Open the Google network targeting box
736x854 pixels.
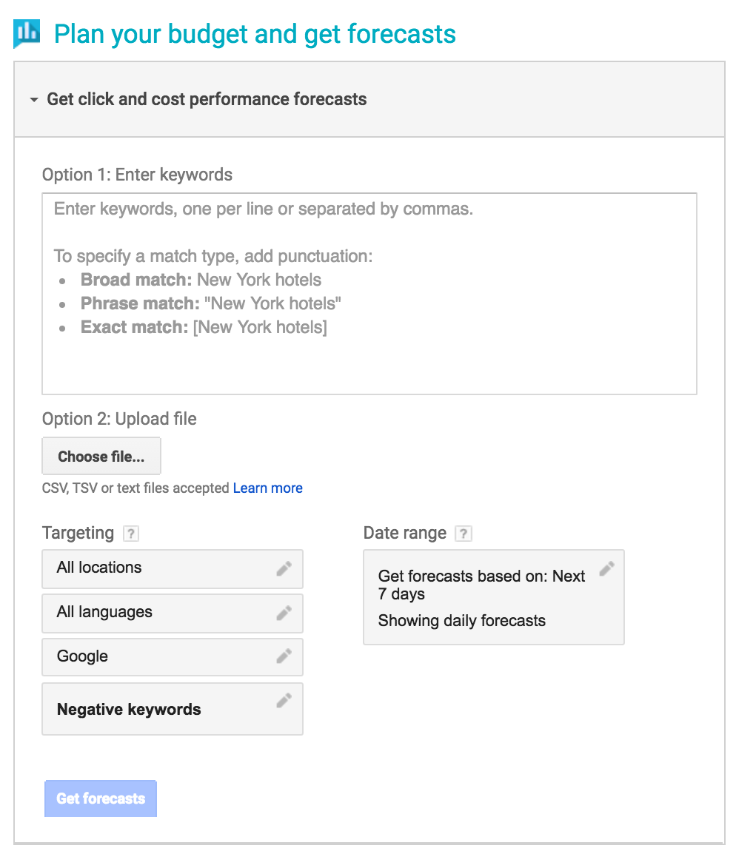point(172,657)
